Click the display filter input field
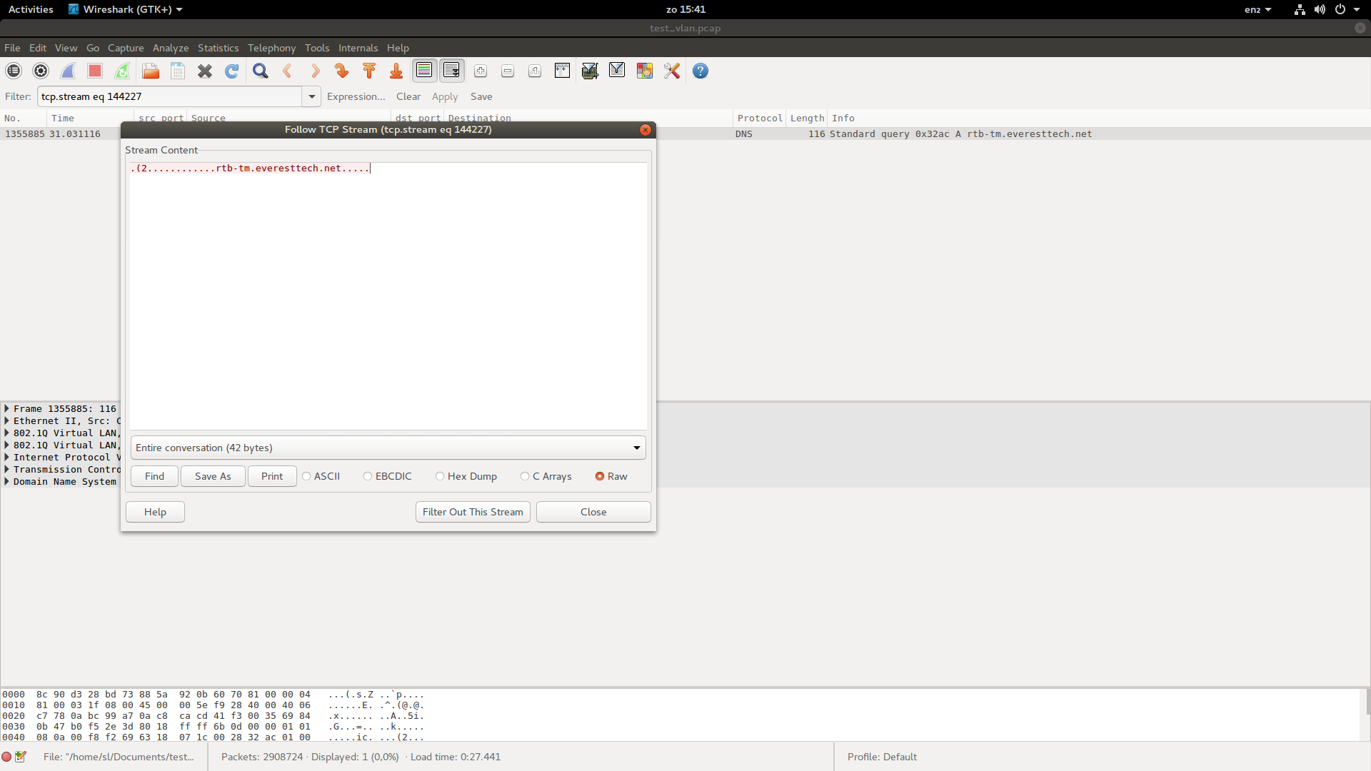The width and height of the screenshot is (1371, 771). tap(170, 96)
